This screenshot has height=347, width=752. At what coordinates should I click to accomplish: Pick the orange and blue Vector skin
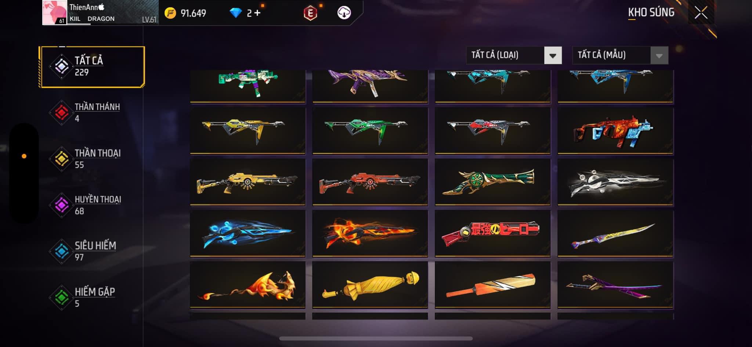[615, 131]
